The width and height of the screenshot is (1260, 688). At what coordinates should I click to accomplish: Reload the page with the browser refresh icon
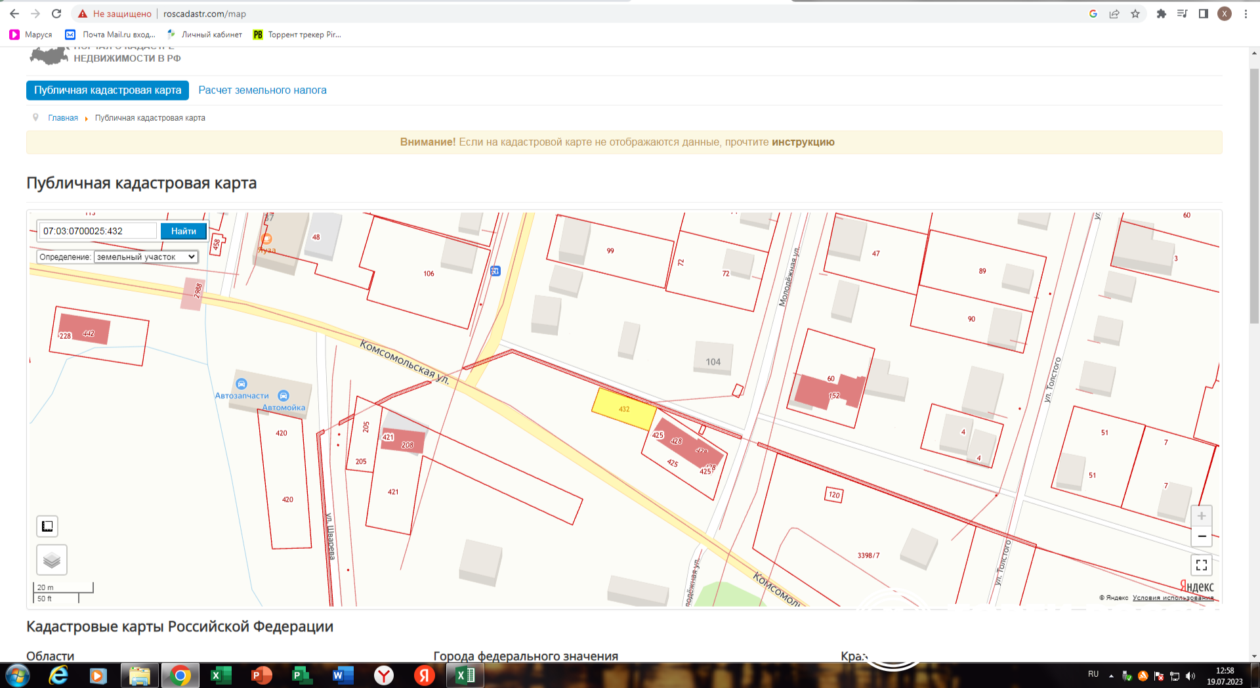coord(56,14)
